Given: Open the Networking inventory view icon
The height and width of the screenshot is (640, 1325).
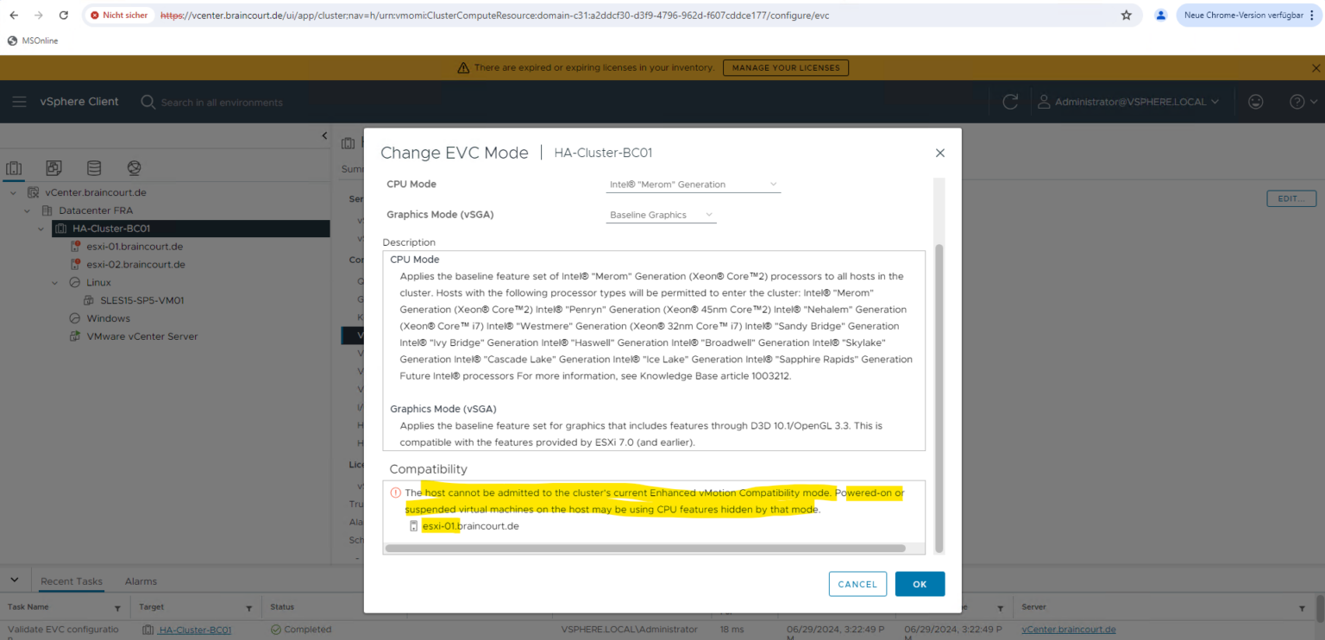Looking at the screenshot, I should [x=132, y=167].
